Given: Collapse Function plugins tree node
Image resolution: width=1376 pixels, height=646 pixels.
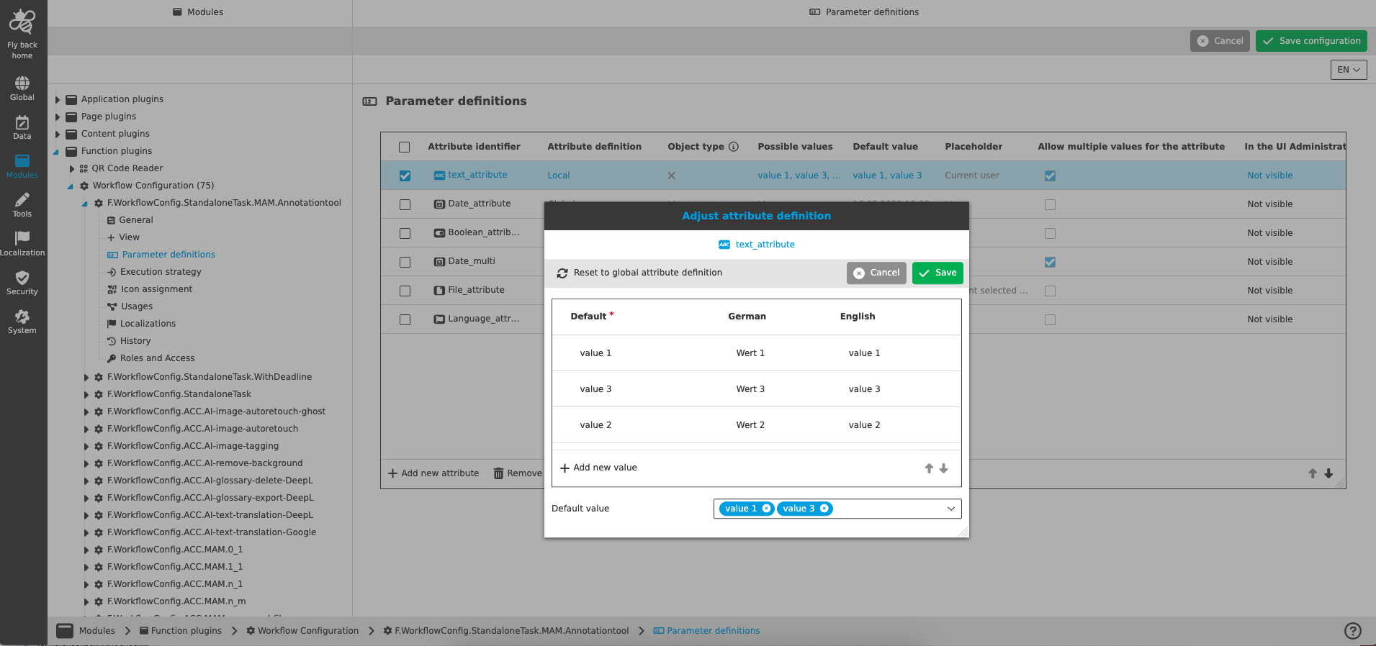Looking at the screenshot, I should point(56,152).
